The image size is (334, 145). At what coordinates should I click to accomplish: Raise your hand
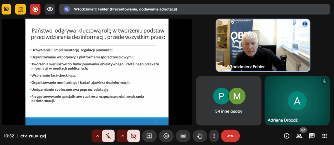tap(200, 136)
